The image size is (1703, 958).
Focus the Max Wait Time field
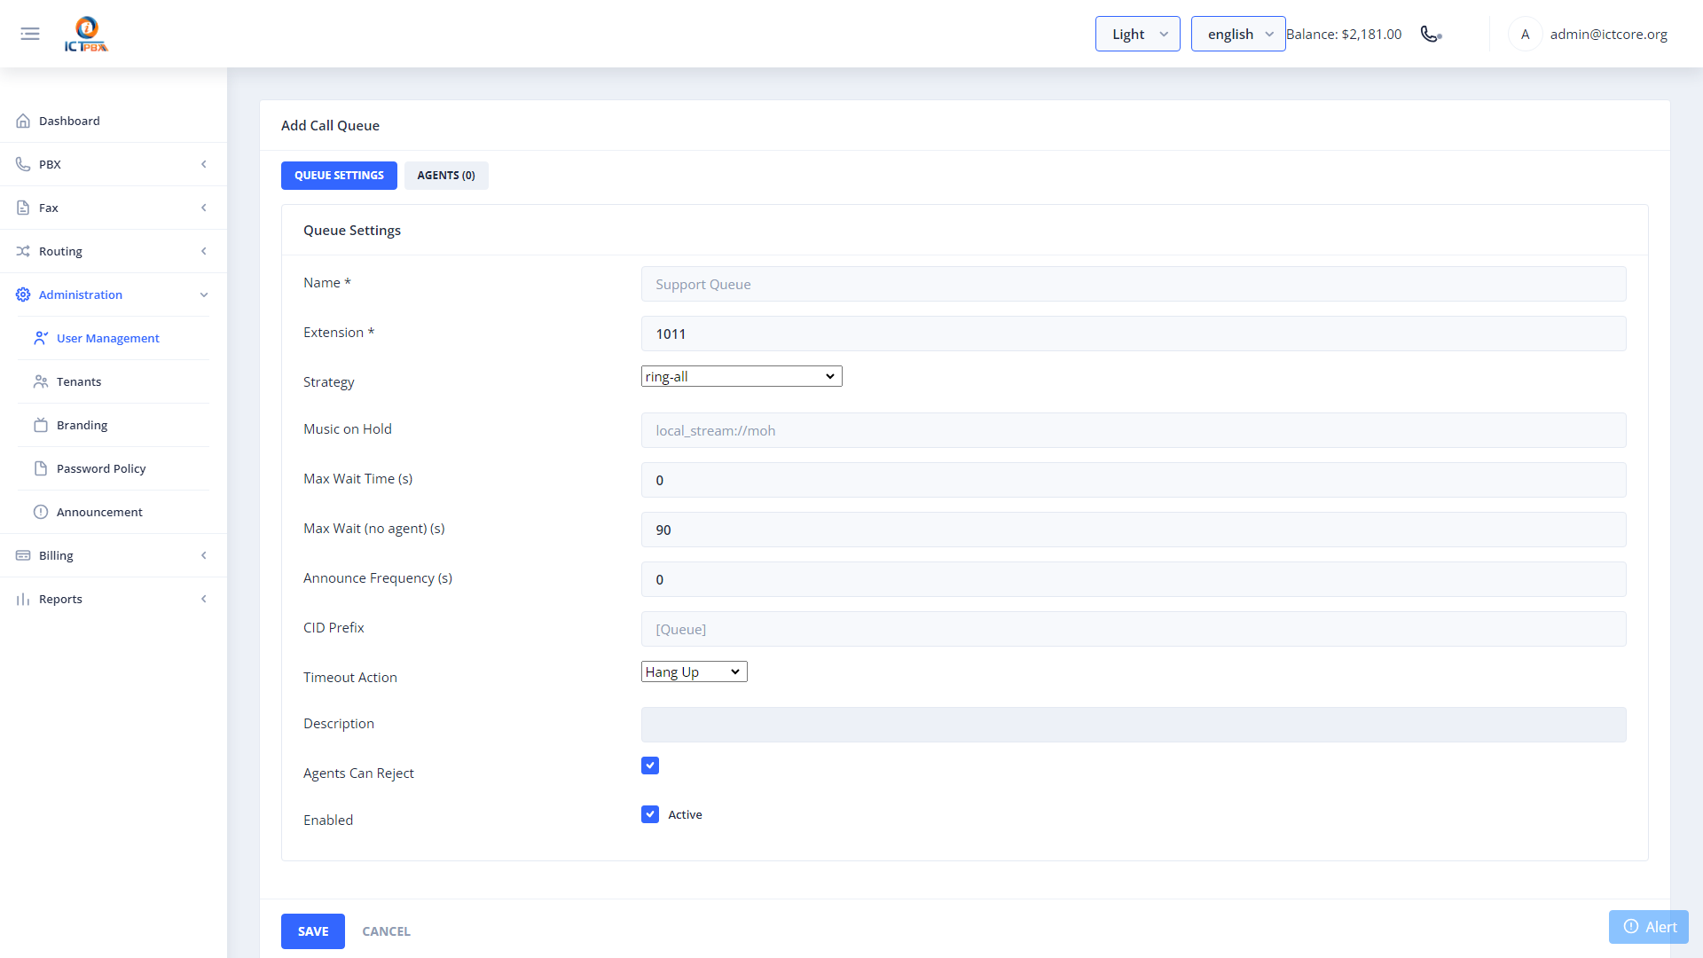(1134, 480)
